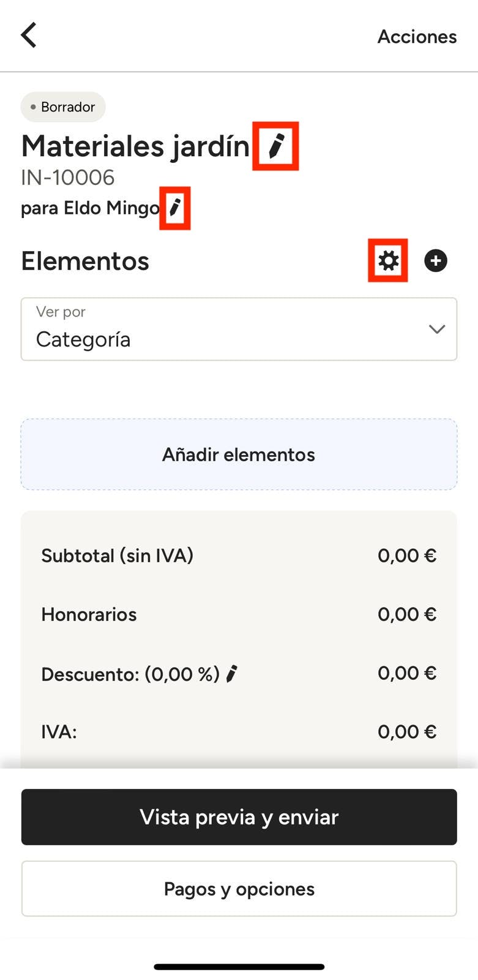Edit client Eldo Mingo with pencil icon
Viewport: 478px width, 980px height.
[x=175, y=208]
